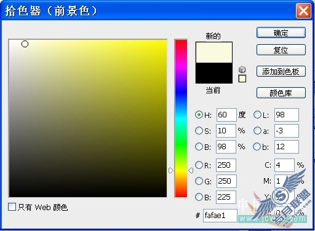Click the new color preview swatch

[214, 52]
